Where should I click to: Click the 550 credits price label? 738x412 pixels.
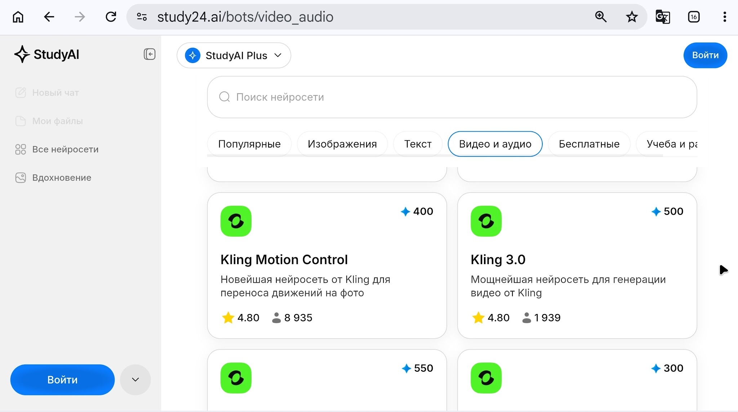[417, 368]
